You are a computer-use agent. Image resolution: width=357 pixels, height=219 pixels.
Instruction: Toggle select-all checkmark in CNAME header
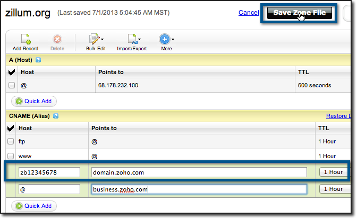point(11,128)
